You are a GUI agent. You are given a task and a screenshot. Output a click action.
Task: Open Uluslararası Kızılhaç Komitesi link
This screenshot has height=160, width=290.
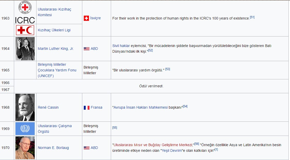[x=55, y=12]
